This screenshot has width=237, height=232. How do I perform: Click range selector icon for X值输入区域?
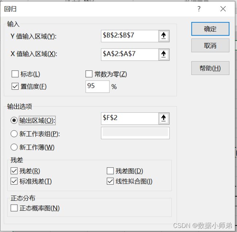164,55
